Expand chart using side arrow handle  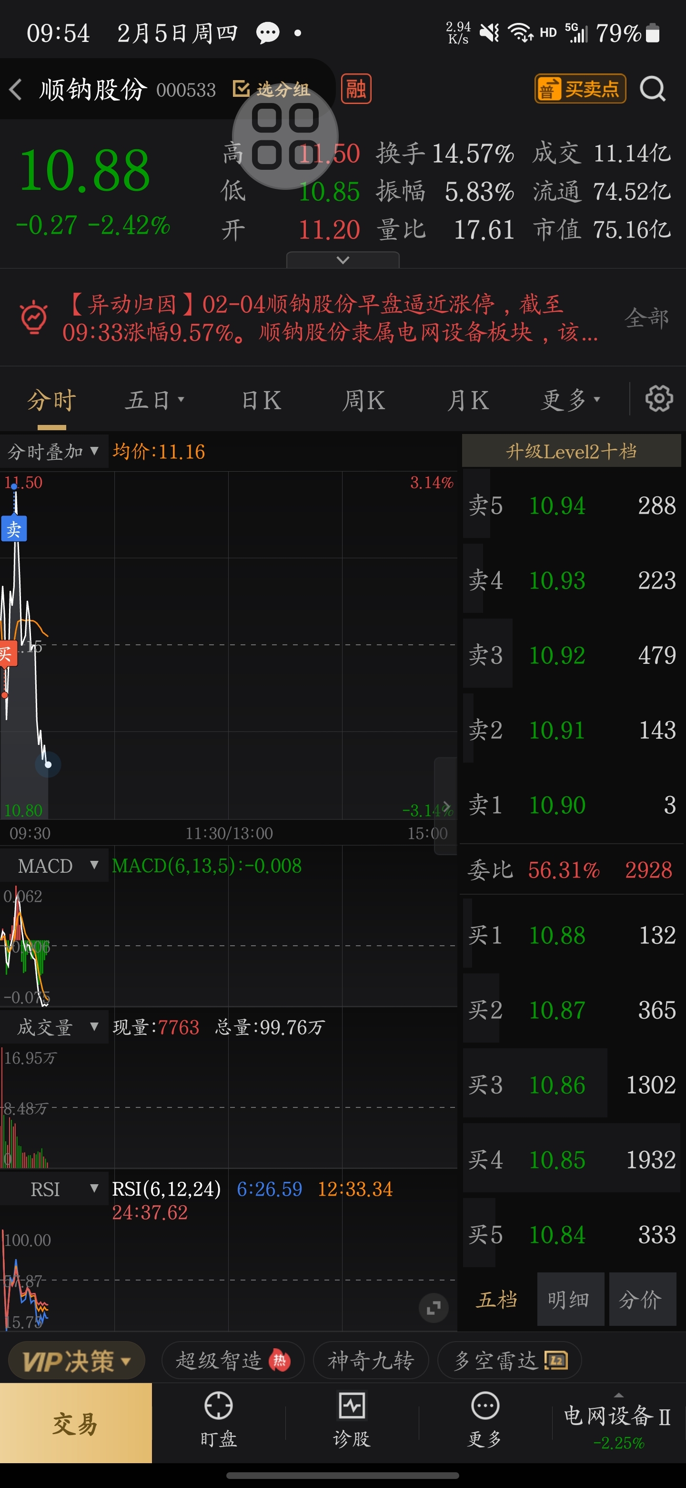point(445,806)
